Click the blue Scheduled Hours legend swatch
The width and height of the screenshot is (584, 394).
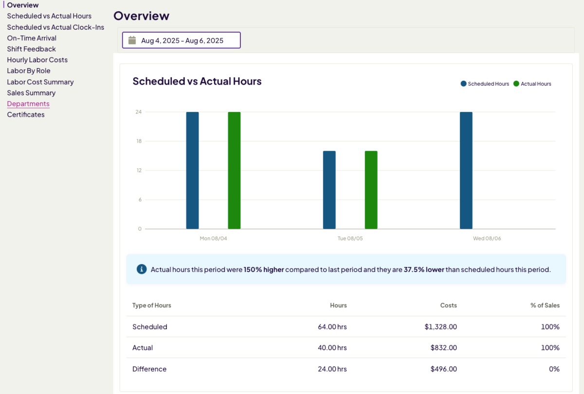point(462,83)
